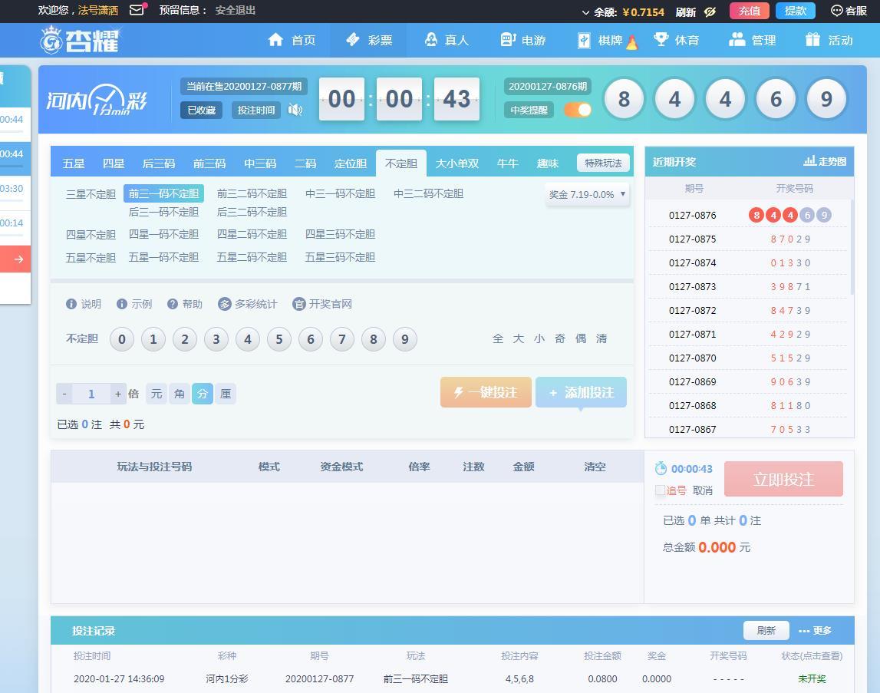
Task: Open the 特殊玩法 special play menu
Action: (x=603, y=163)
